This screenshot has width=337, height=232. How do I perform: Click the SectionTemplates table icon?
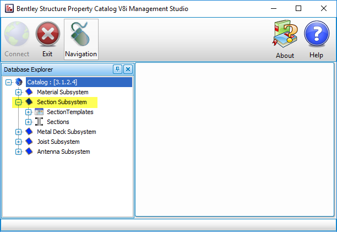pyautogui.click(x=39, y=112)
